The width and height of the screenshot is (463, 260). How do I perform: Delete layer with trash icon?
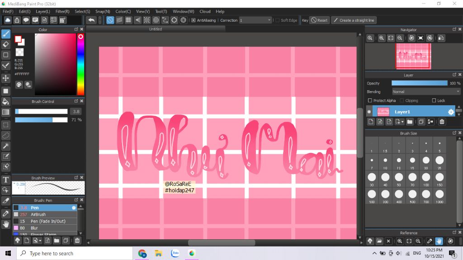tap(442, 122)
